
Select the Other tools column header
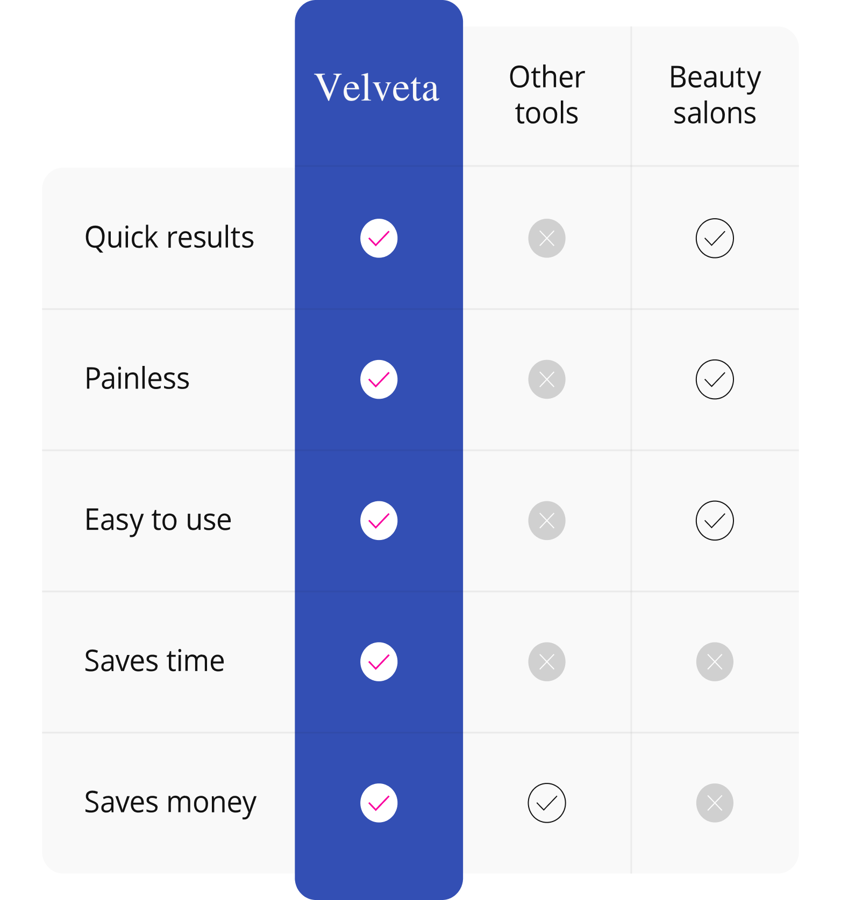546,95
